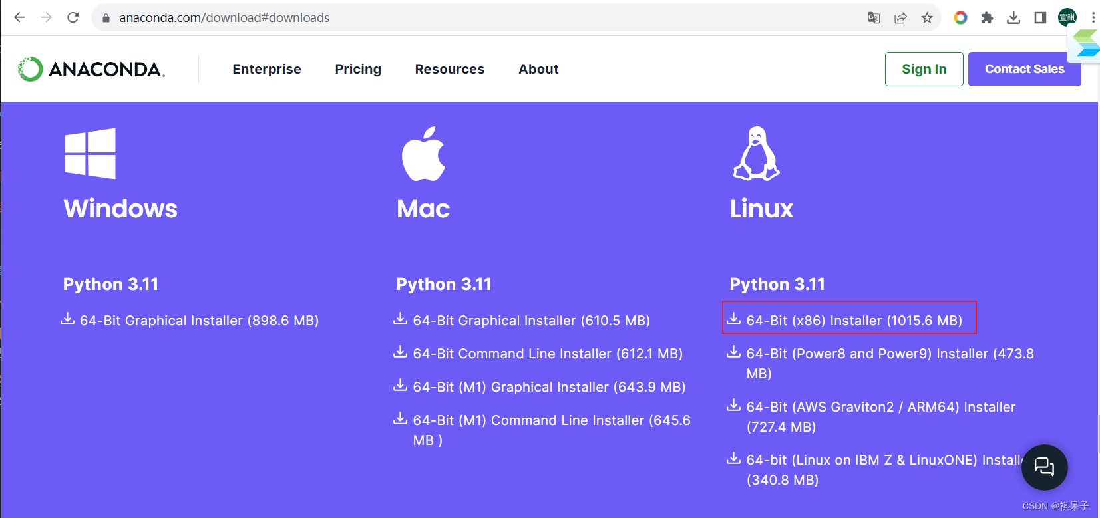The width and height of the screenshot is (1100, 518).
Task: Click Python 3.11 under Linux
Action: tap(777, 285)
